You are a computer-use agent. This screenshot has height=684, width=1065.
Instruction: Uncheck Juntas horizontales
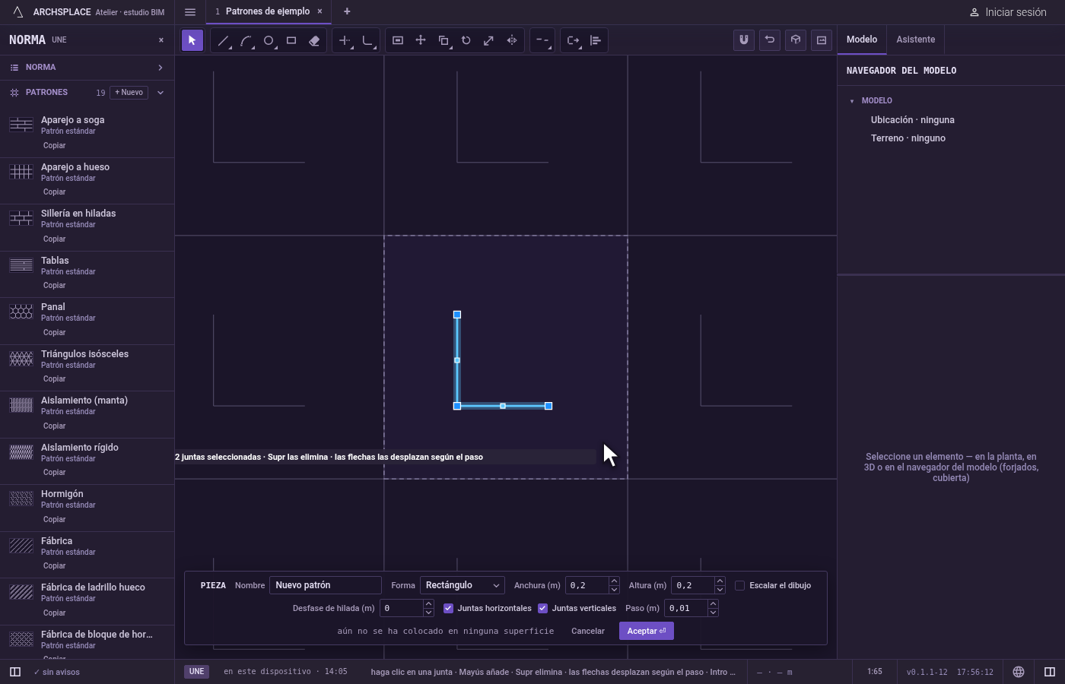[448, 609]
